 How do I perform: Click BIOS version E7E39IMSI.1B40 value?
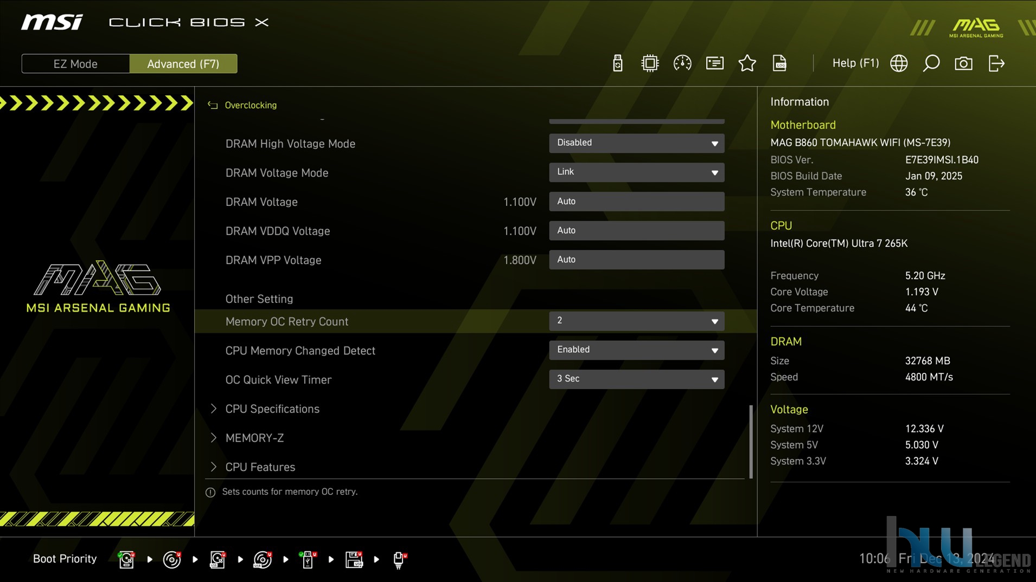tap(942, 160)
